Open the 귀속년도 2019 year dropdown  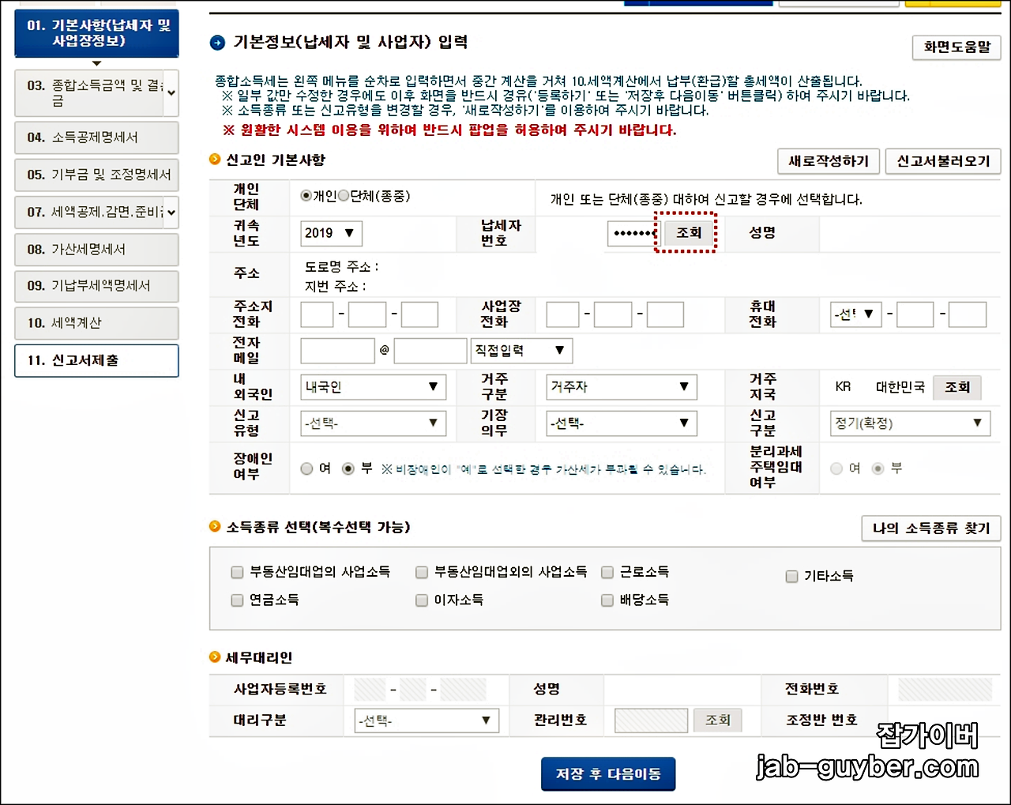click(x=330, y=233)
